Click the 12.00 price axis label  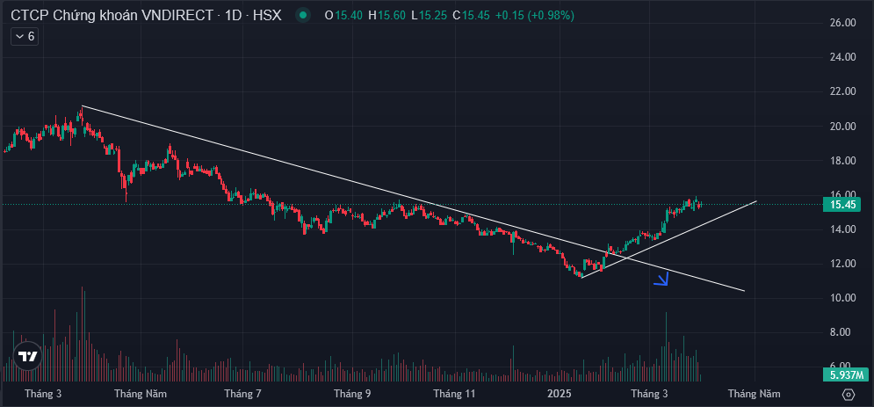(x=842, y=264)
